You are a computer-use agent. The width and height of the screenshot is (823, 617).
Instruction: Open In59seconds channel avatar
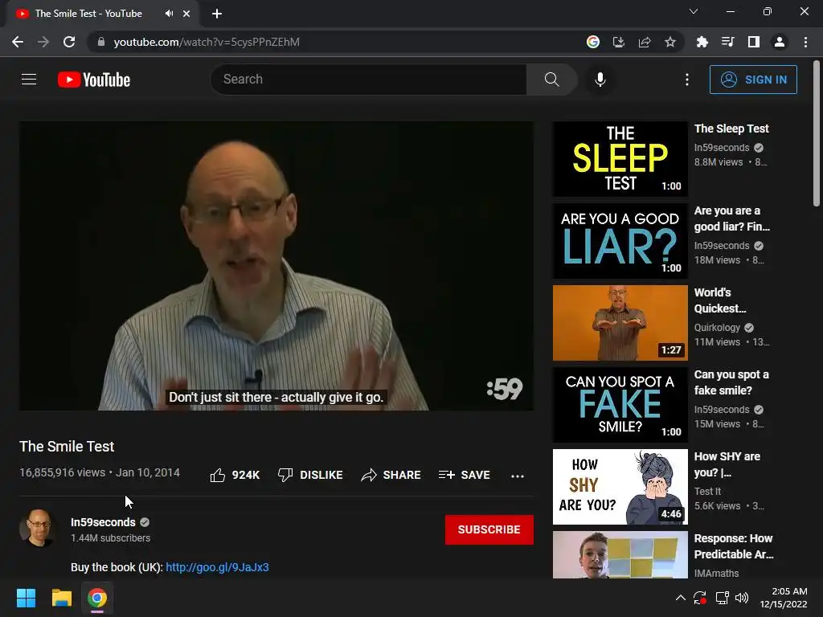[38, 528]
